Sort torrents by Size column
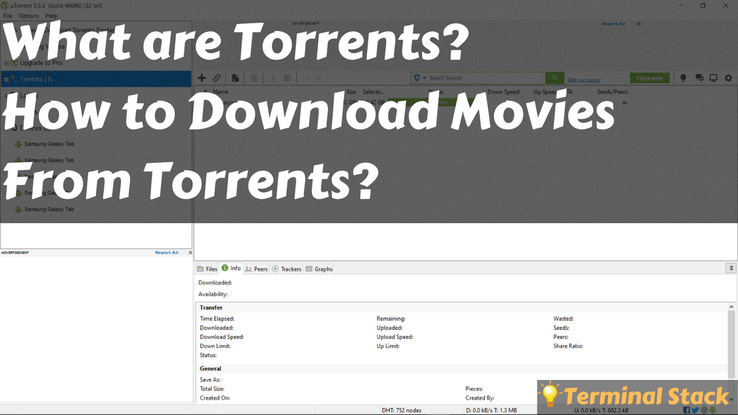Viewport: 738px width, 415px height. pyautogui.click(x=351, y=92)
